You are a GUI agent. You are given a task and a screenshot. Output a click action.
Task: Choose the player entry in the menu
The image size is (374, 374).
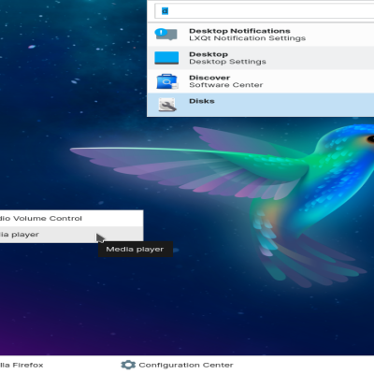pyautogui.click(x=71, y=235)
